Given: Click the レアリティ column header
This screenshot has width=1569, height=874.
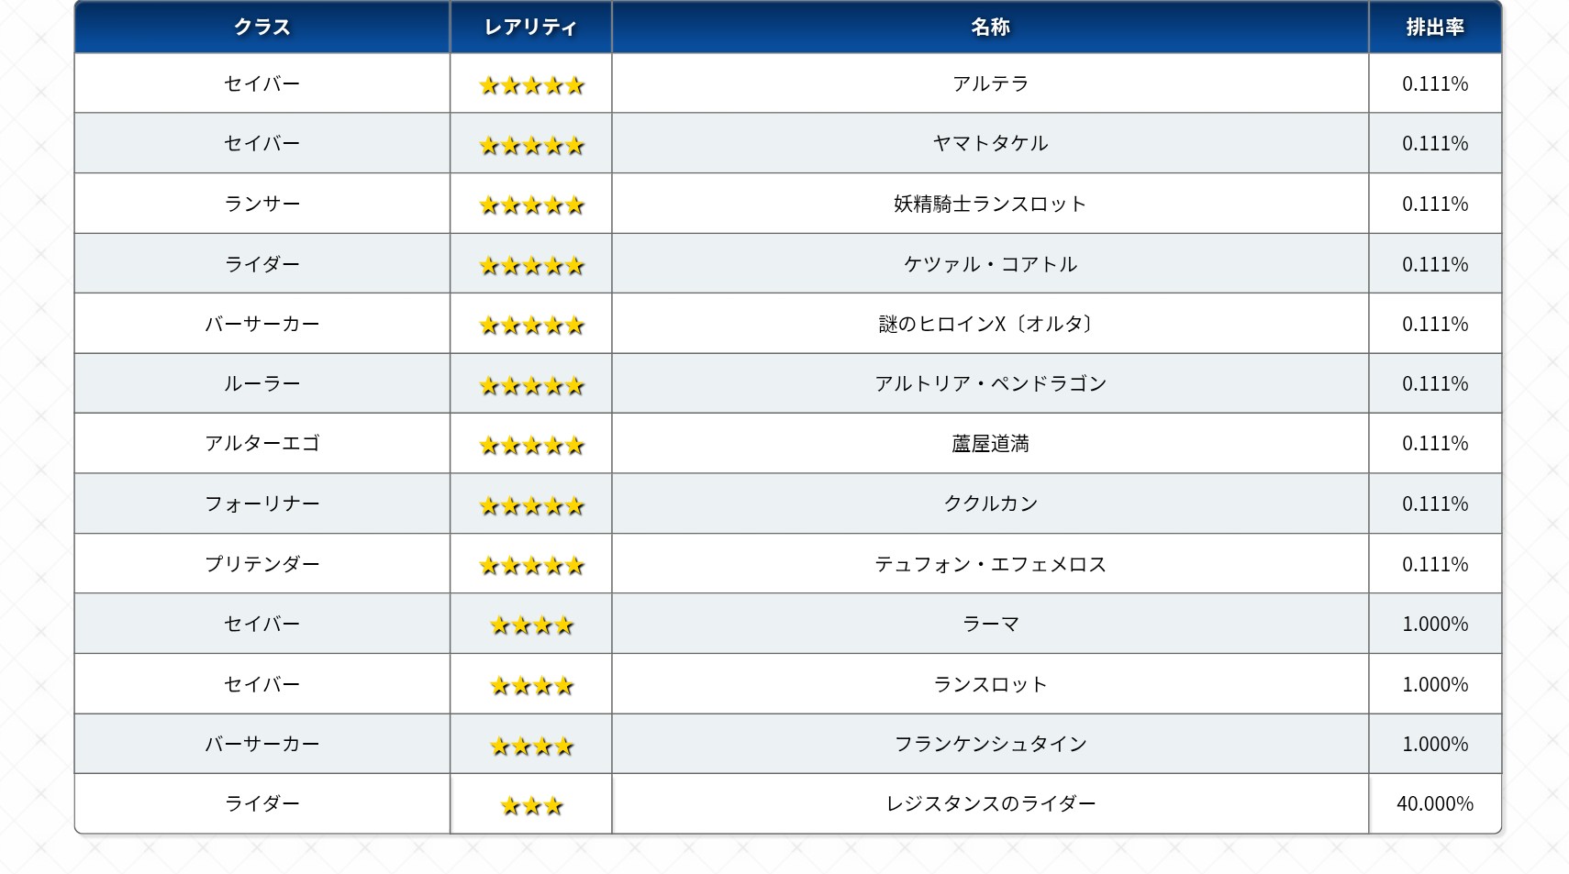Looking at the screenshot, I should [530, 28].
